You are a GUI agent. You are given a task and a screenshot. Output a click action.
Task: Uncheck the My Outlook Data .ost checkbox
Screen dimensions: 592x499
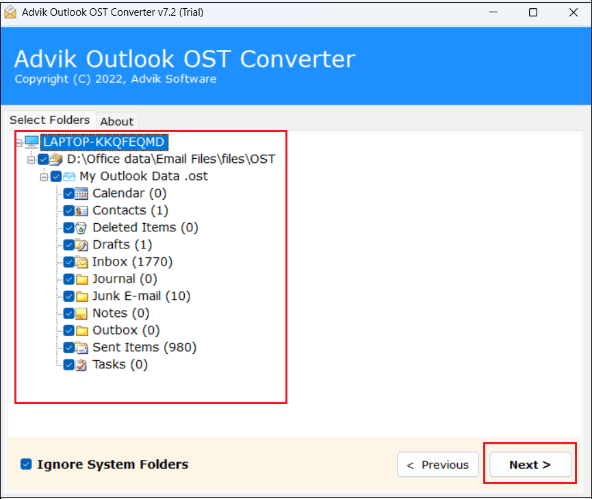(x=56, y=177)
